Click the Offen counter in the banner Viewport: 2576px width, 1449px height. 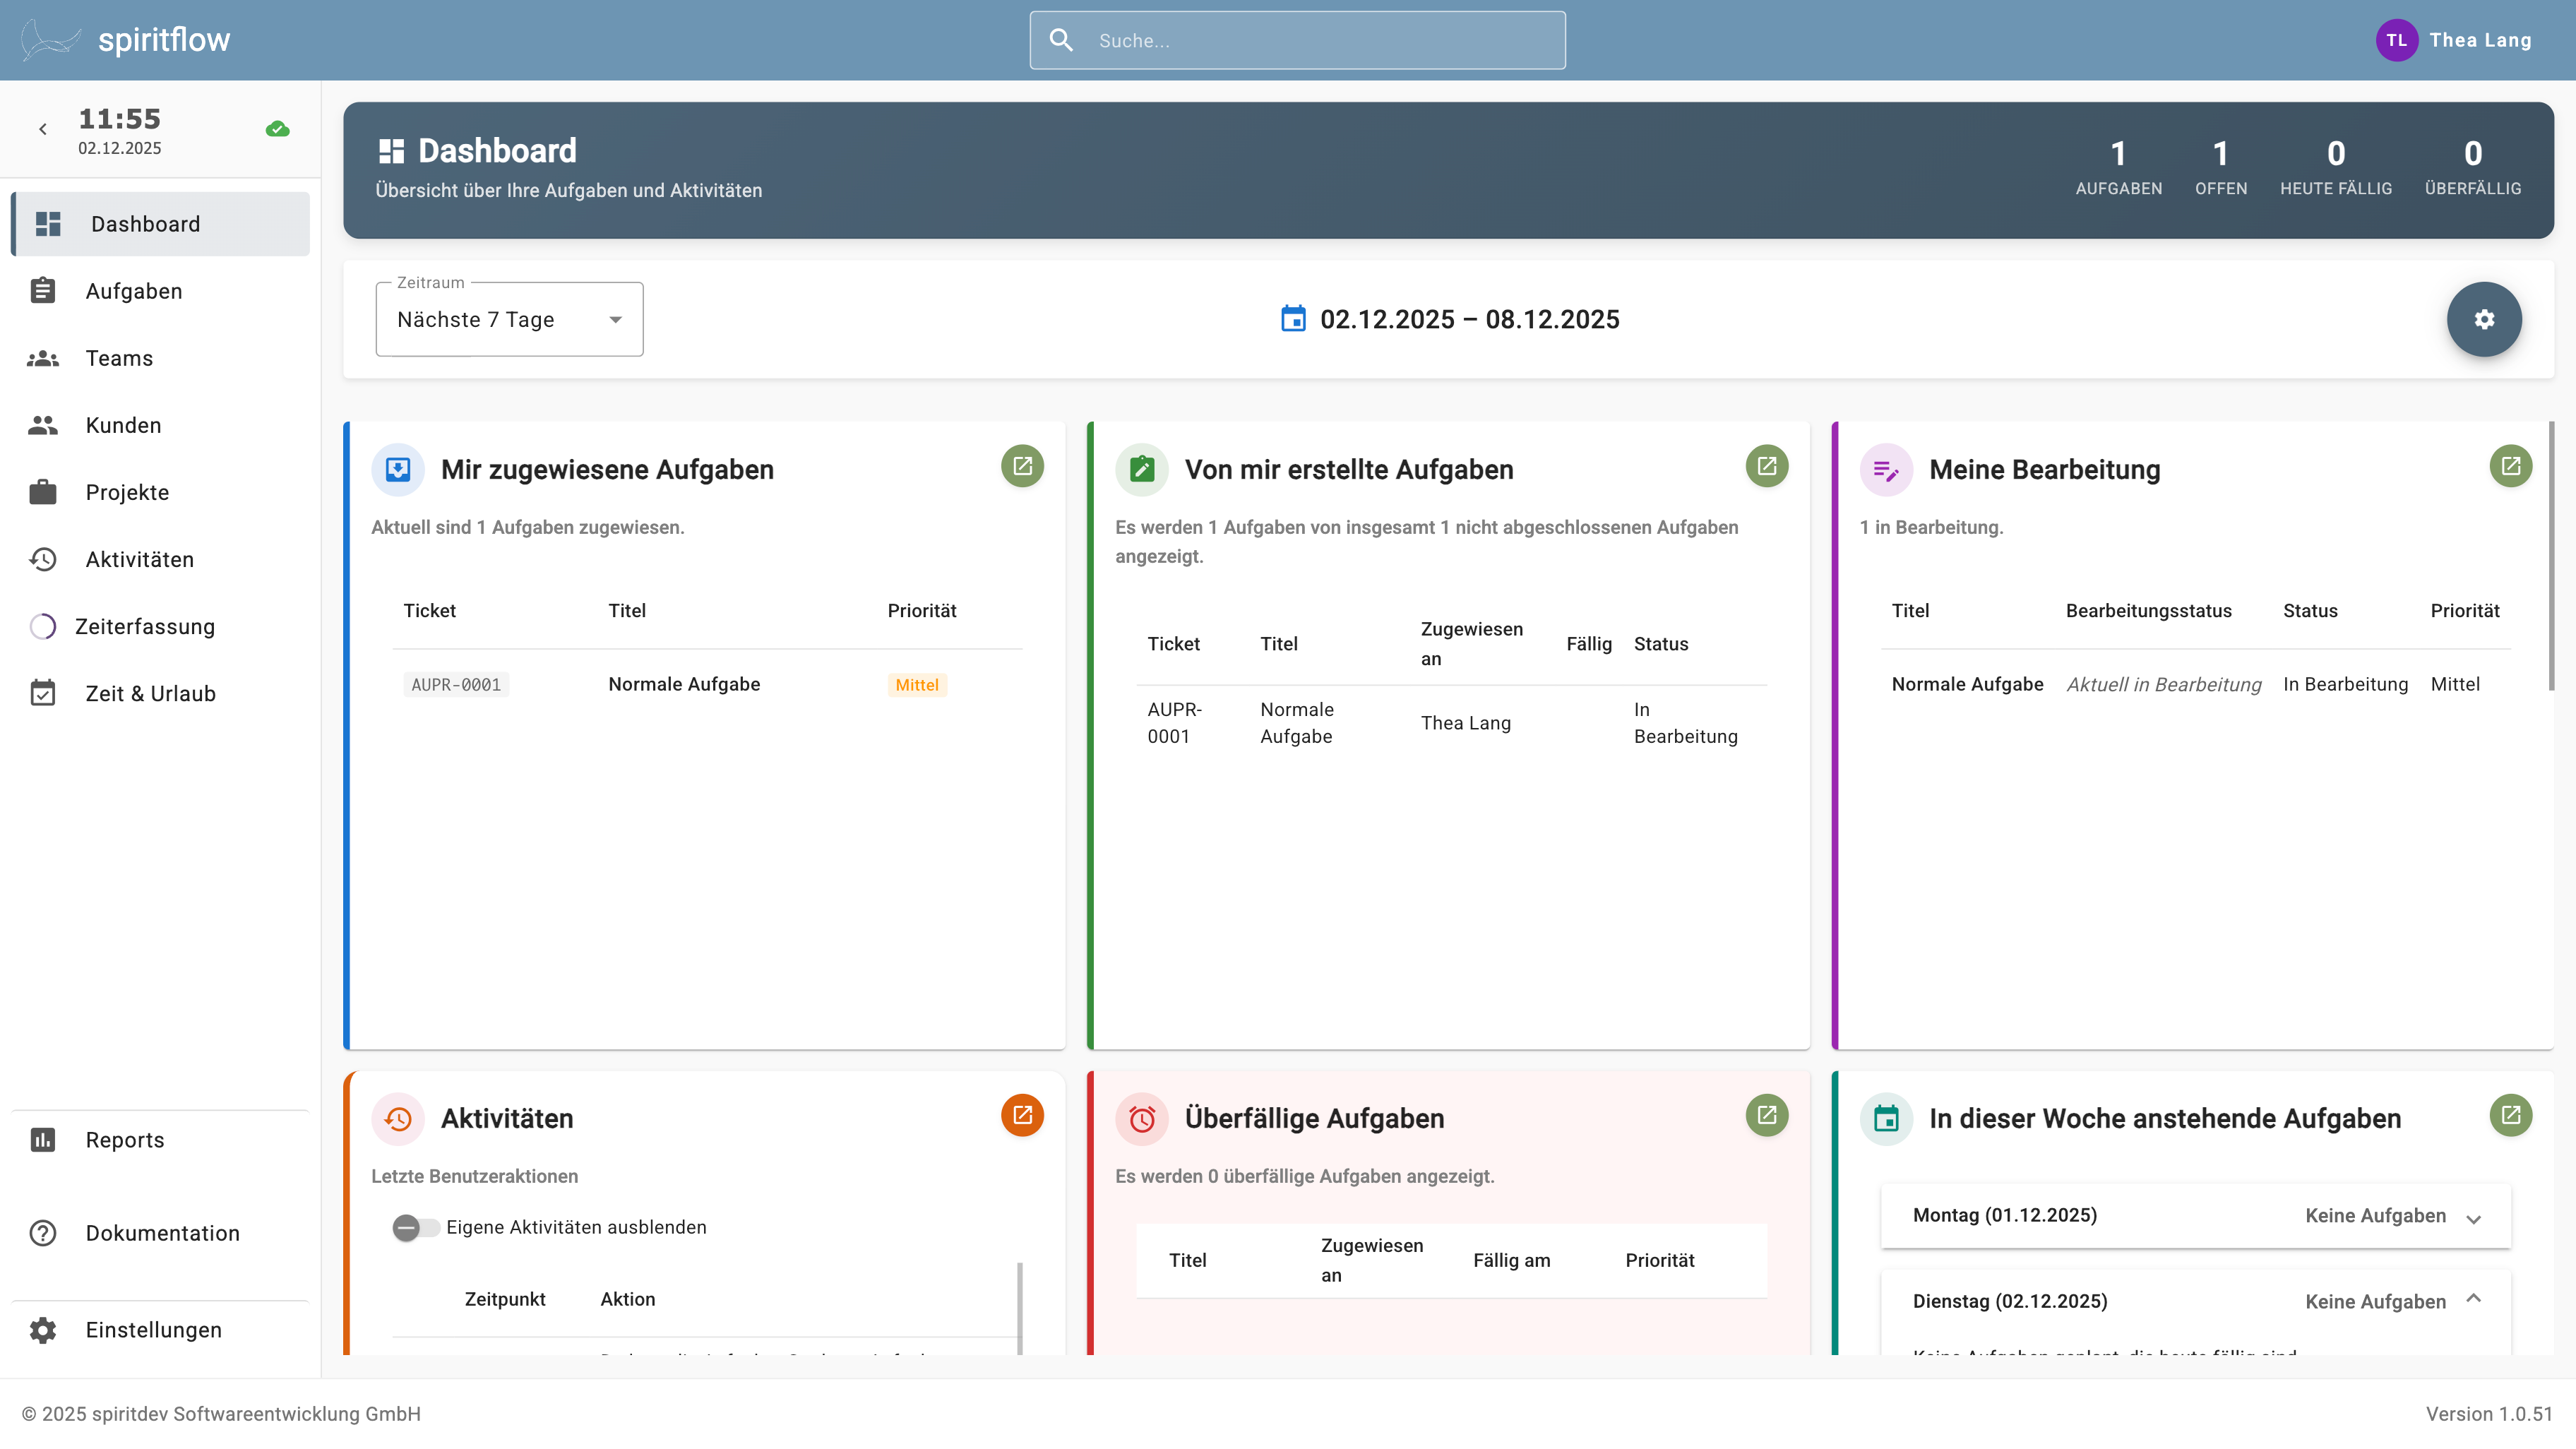2220,167
